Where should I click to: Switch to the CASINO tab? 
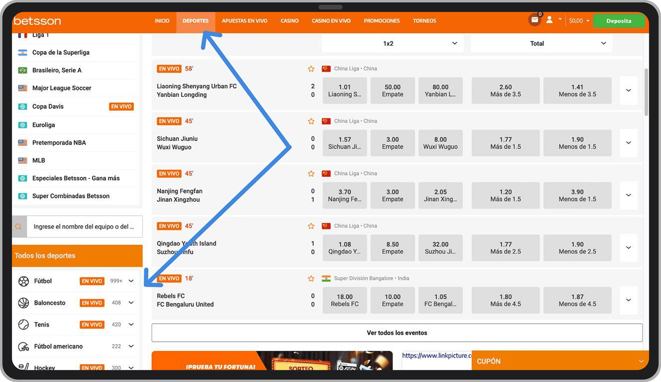(x=290, y=21)
